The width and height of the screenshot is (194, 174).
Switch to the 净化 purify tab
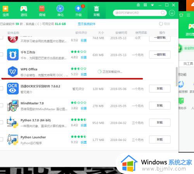click(x=60, y=11)
